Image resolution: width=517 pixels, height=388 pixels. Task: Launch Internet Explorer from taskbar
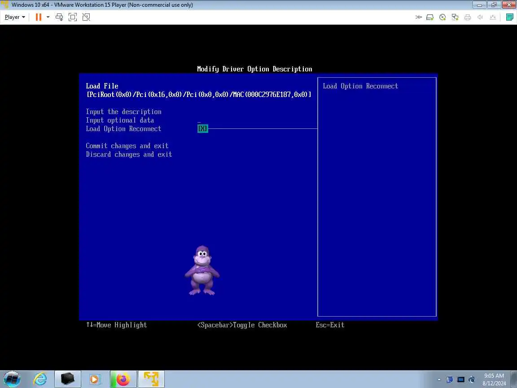40,379
